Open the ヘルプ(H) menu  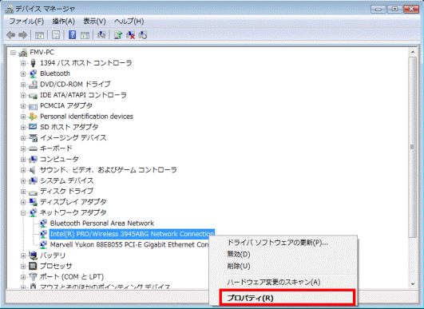click(x=129, y=21)
